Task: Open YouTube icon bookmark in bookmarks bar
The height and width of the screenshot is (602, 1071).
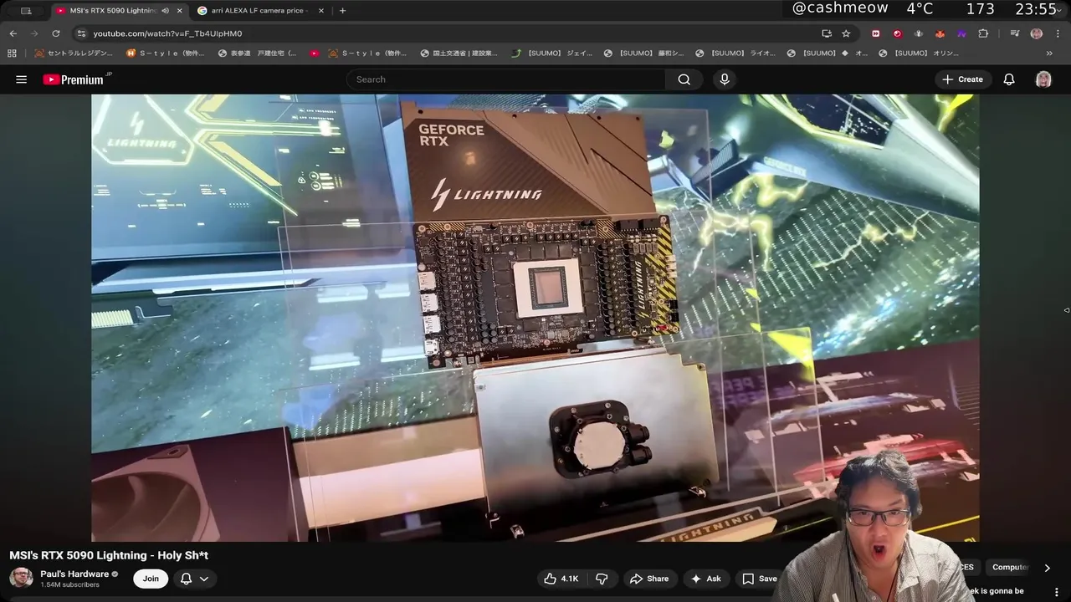Action: [x=315, y=54]
